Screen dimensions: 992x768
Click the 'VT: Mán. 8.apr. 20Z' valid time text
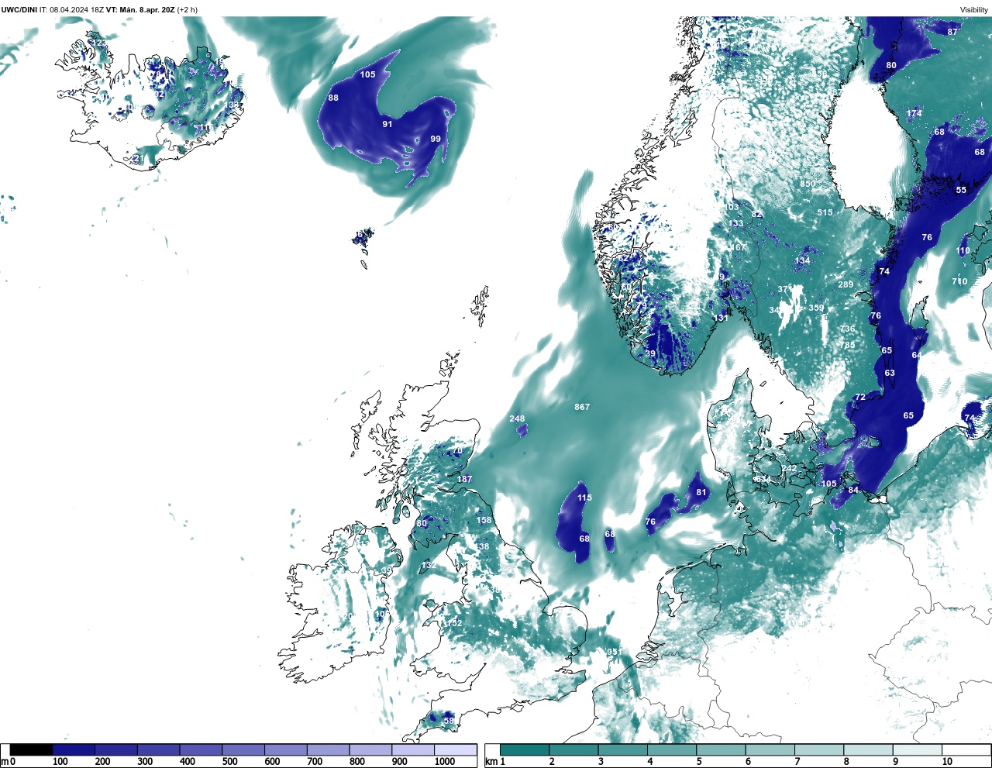click(140, 10)
